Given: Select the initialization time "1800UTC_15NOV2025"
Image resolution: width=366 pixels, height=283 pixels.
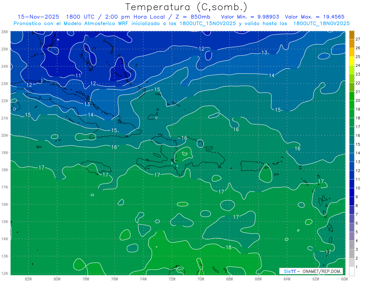Looking at the screenshot, I should tap(208, 23).
